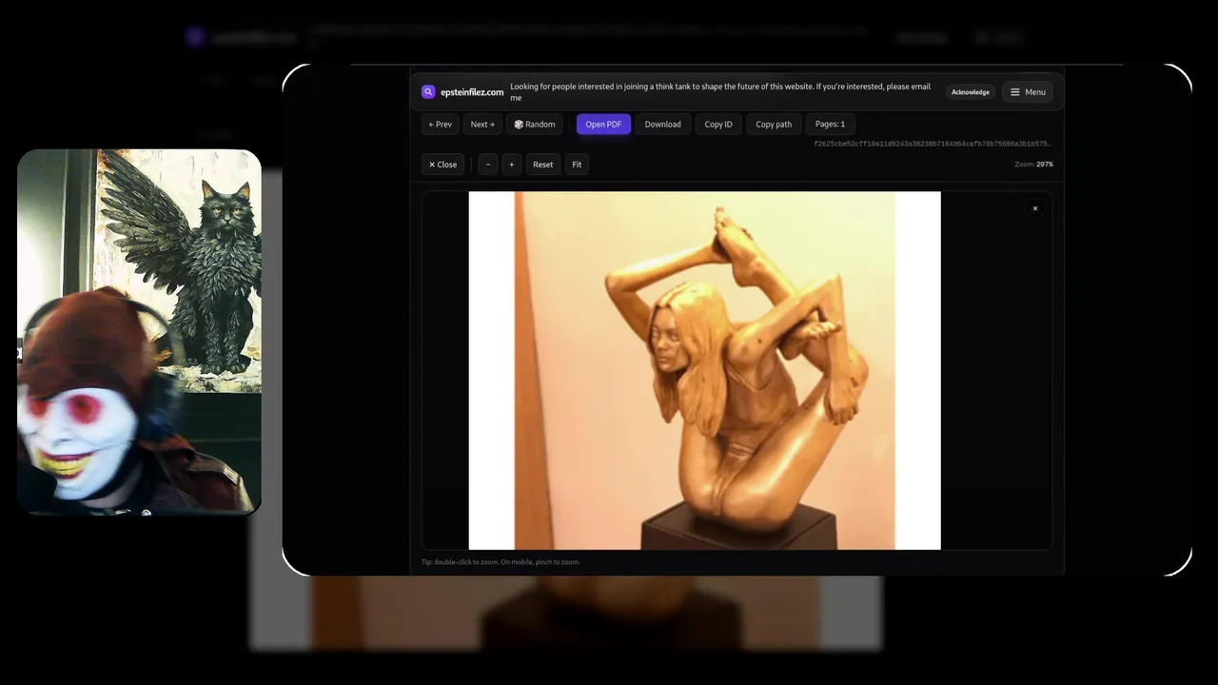
Task: Acknowledge the think tank notice
Action: (x=971, y=92)
